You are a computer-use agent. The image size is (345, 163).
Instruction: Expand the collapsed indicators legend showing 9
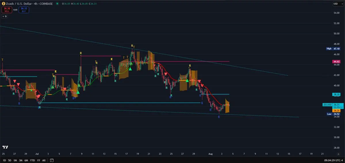4,16
